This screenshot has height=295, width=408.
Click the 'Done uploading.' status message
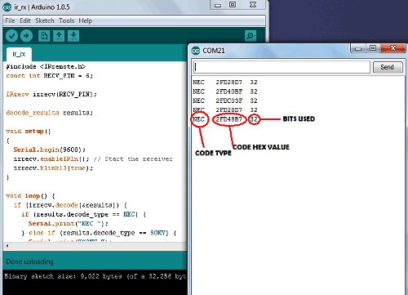click(x=30, y=261)
